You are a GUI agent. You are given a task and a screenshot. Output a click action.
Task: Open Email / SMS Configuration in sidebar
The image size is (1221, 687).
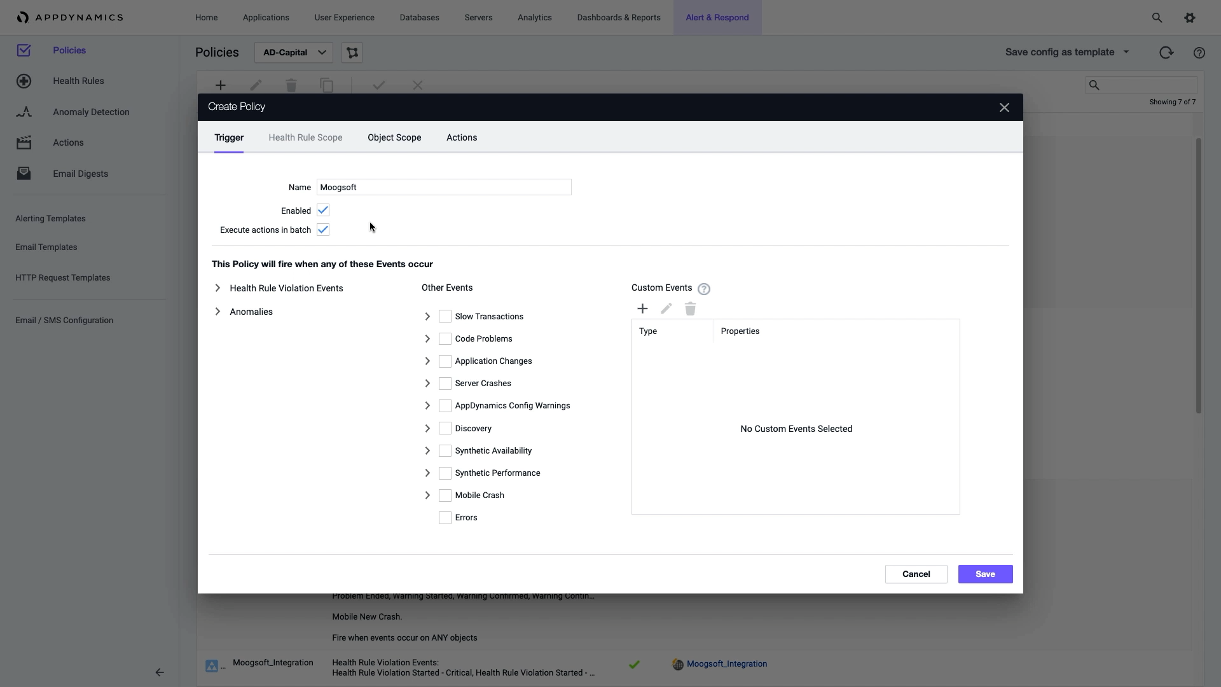tap(64, 321)
